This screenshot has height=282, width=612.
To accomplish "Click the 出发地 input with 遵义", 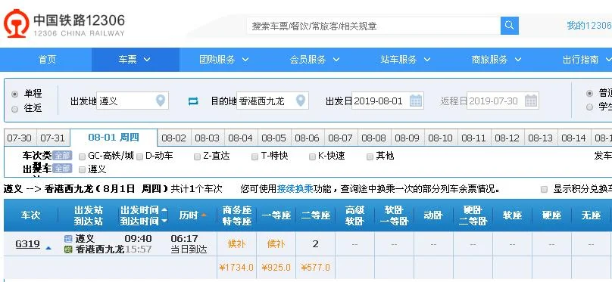I will (133, 101).
